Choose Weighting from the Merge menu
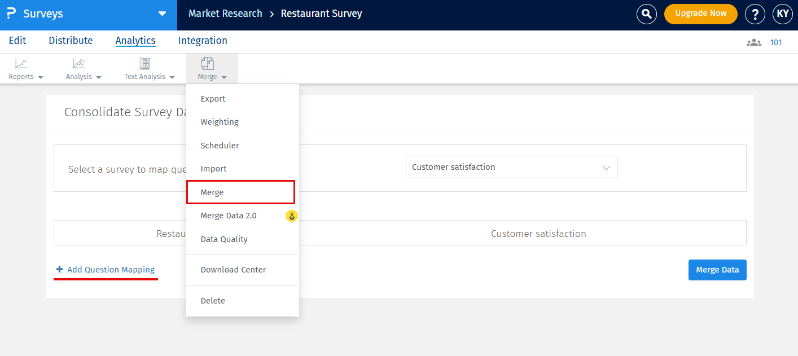Screen dimensions: 798x356 pyautogui.click(x=219, y=121)
